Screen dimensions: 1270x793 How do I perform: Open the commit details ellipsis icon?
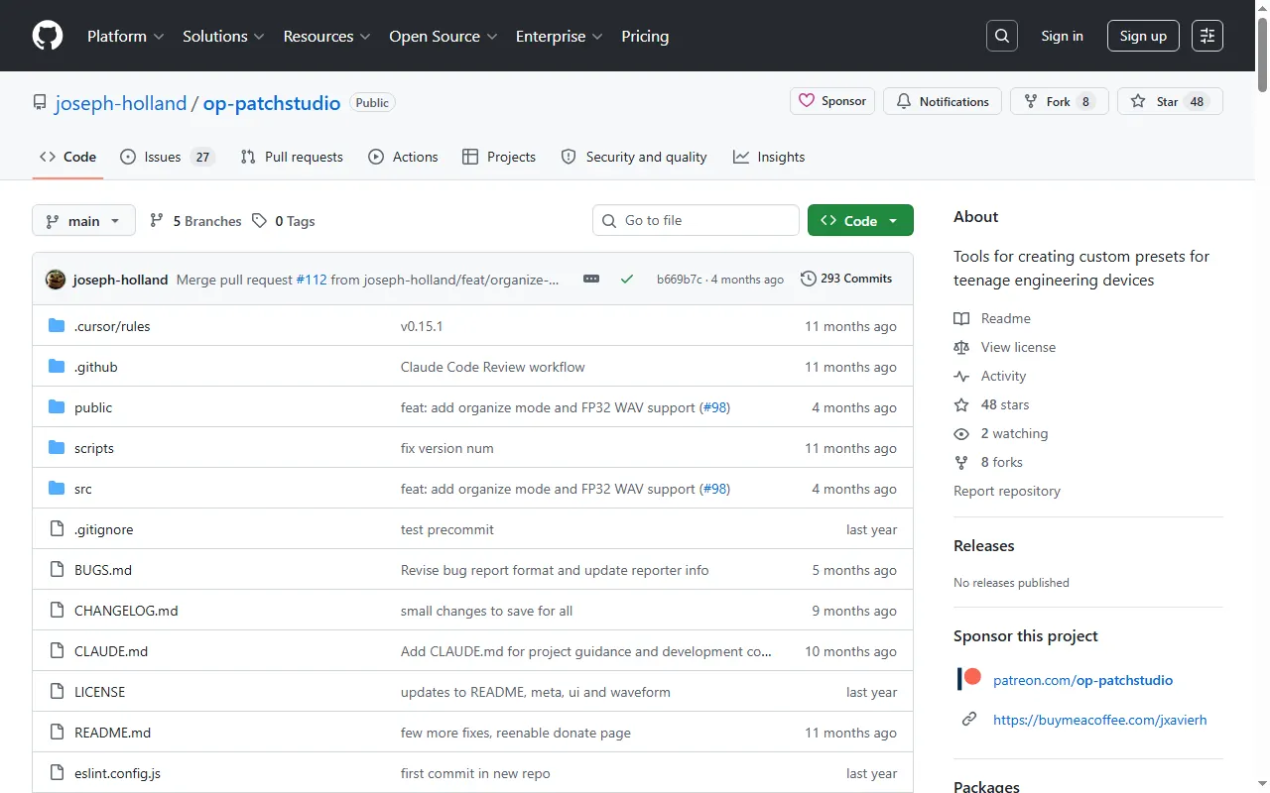click(x=591, y=279)
